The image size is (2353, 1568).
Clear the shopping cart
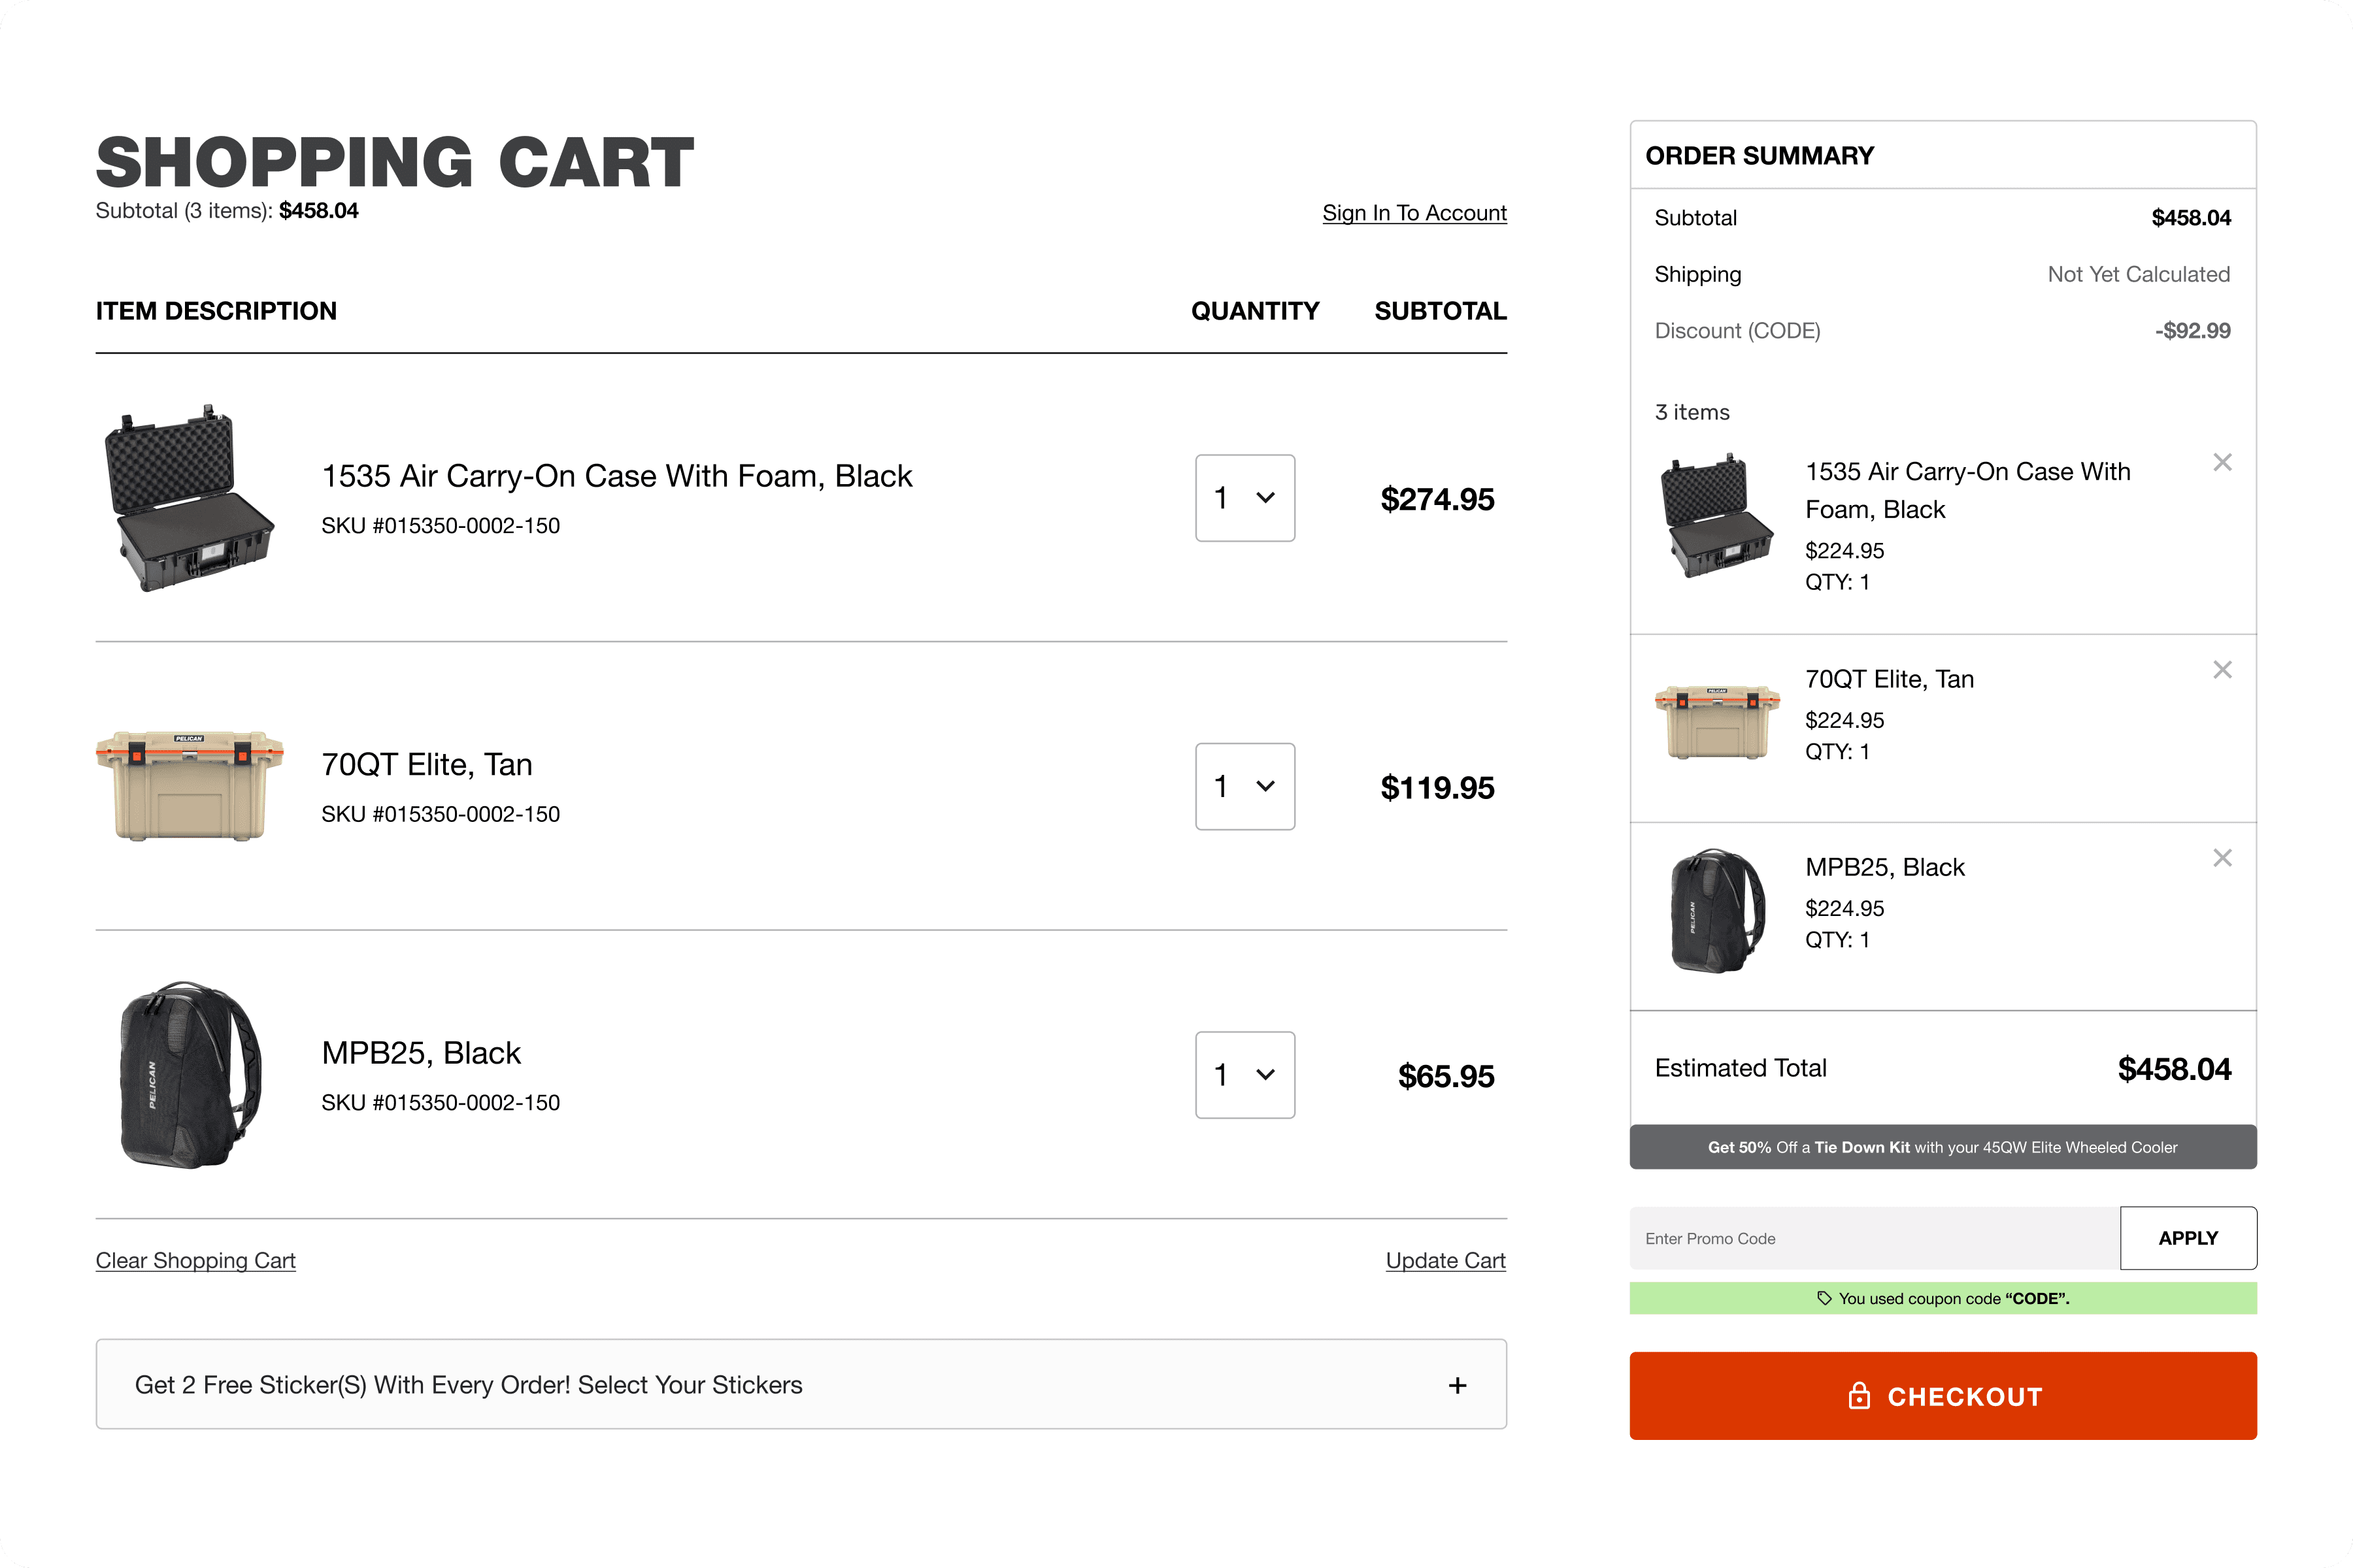pos(196,1260)
